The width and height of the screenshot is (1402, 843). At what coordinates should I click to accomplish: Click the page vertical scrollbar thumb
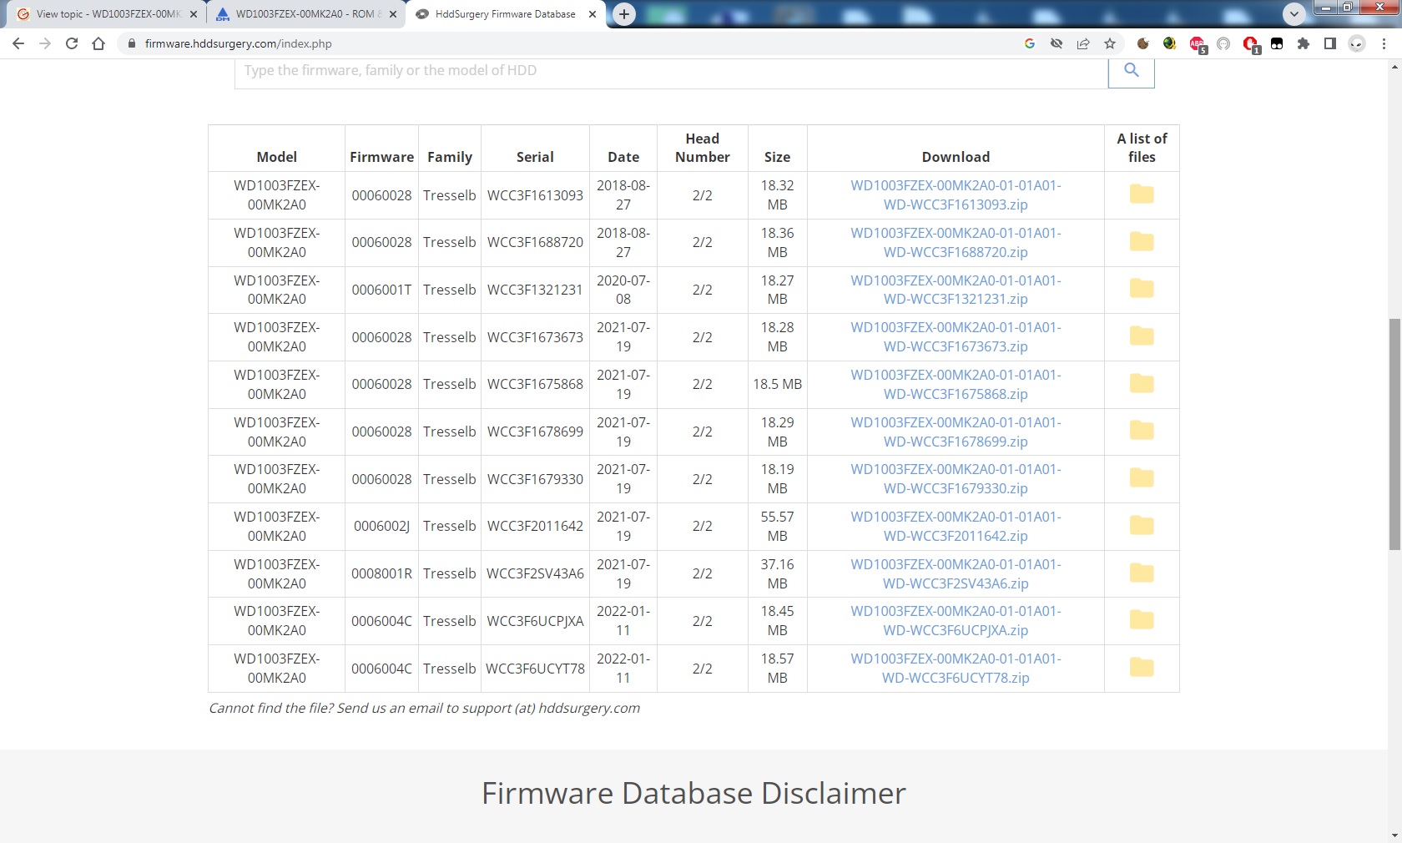pyautogui.click(x=1394, y=434)
